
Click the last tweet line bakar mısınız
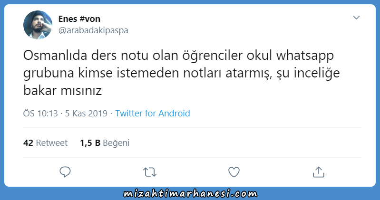[62, 90]
